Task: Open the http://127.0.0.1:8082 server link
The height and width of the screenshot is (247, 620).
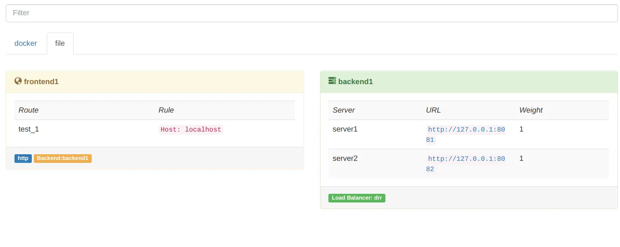Action: coord(466,159)
